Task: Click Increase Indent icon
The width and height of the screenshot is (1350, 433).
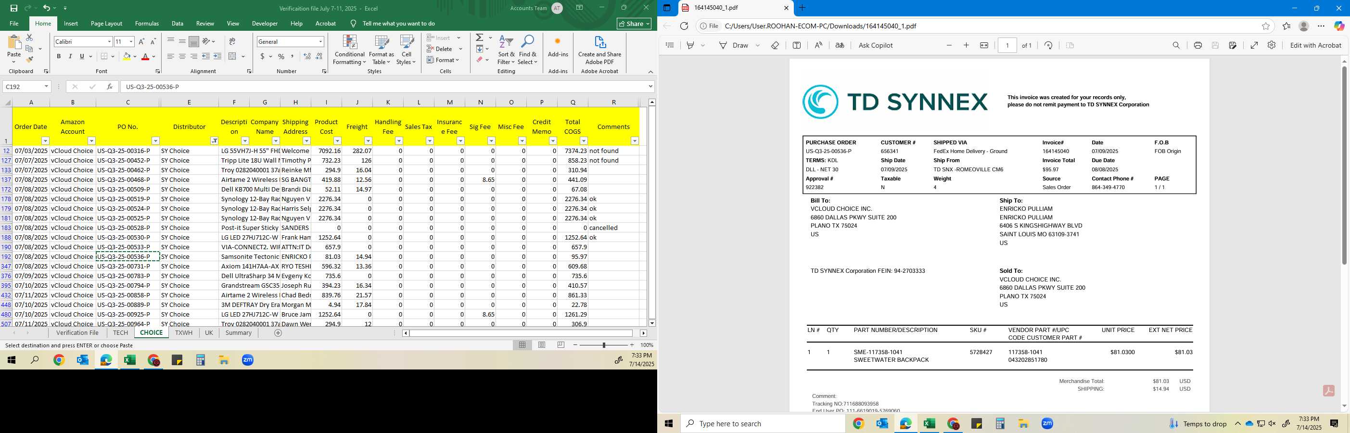Action: coord(217,56)
